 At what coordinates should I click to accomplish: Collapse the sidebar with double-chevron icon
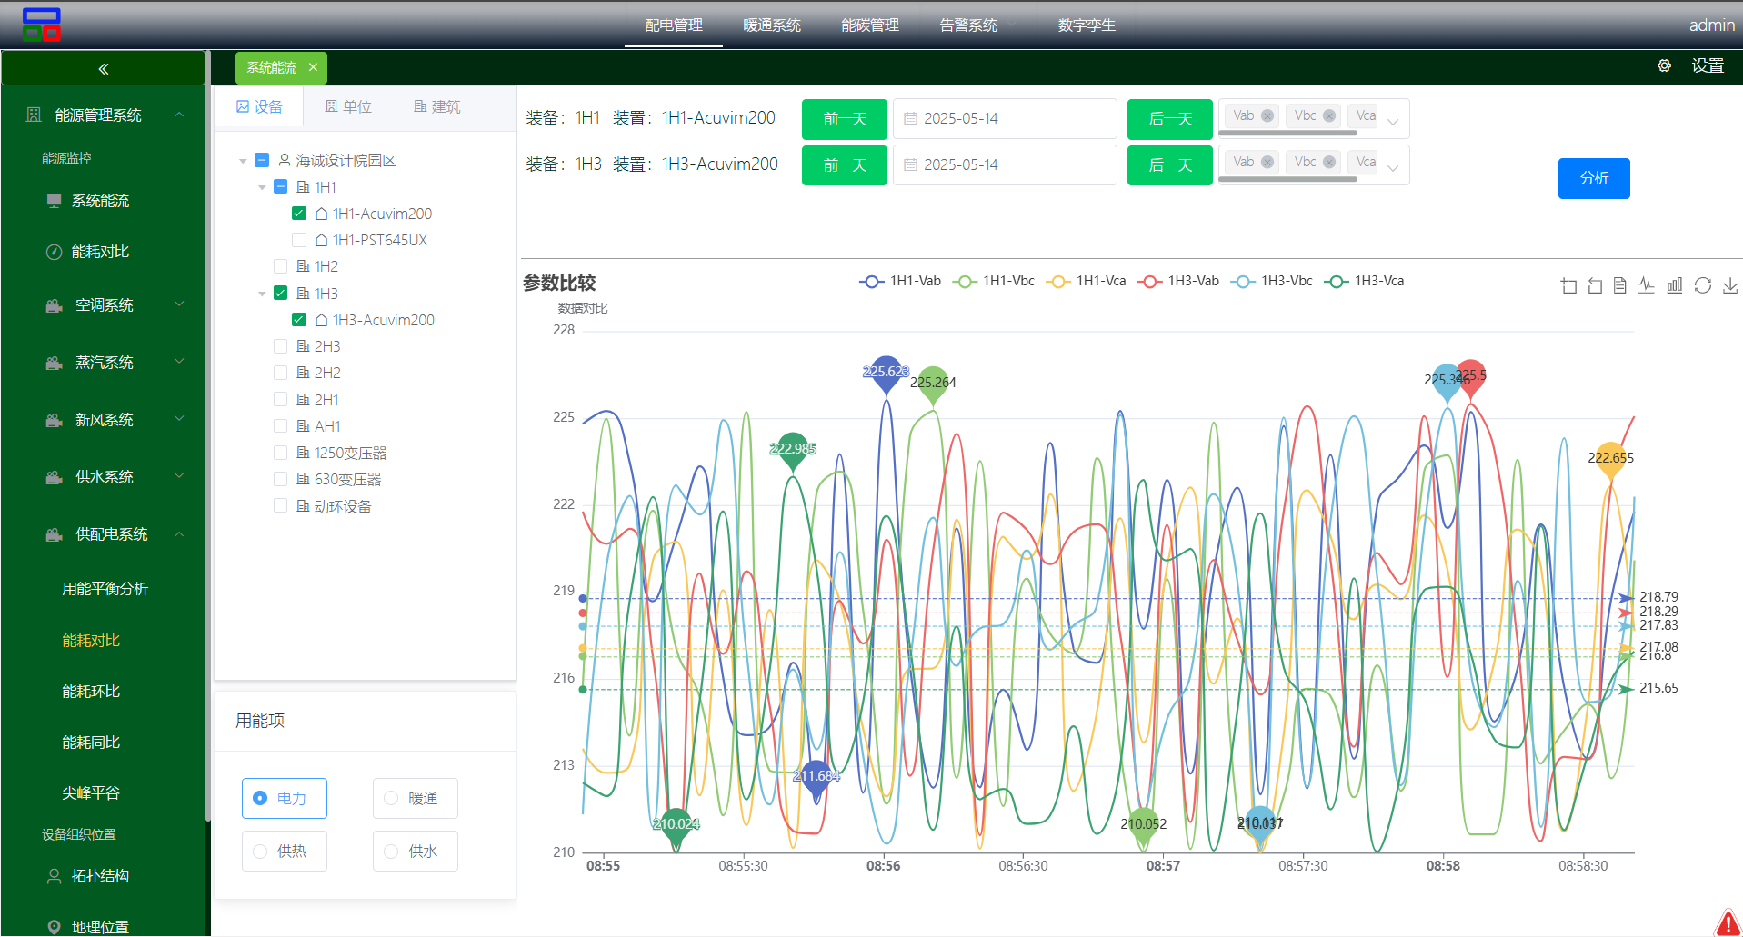104,68
